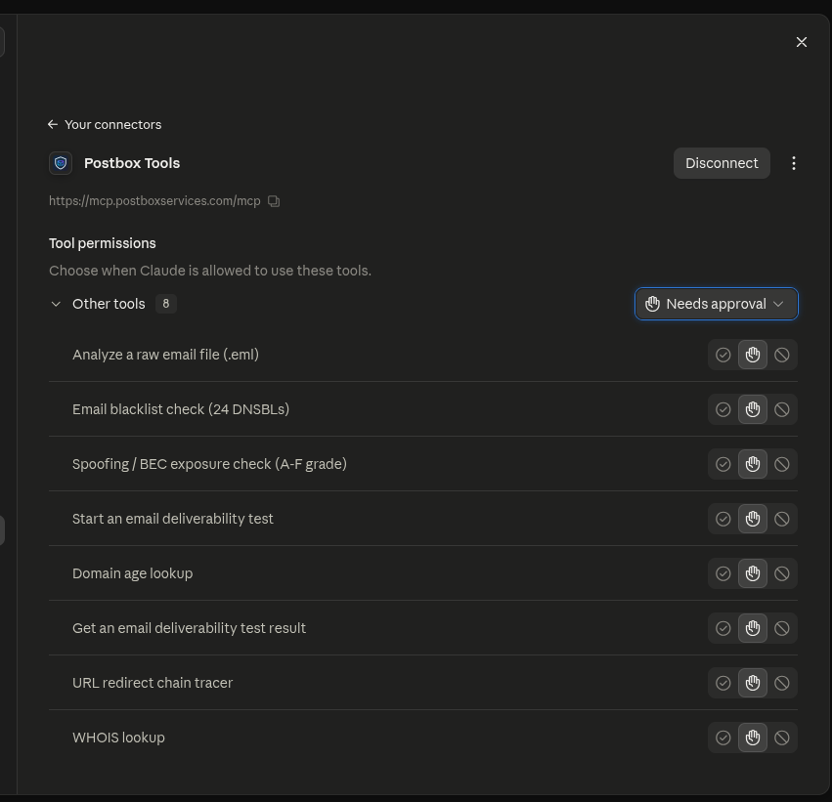Screen dimensions: 832x802
Task: Copy the MCP connector URL
Action: [274, 201]
